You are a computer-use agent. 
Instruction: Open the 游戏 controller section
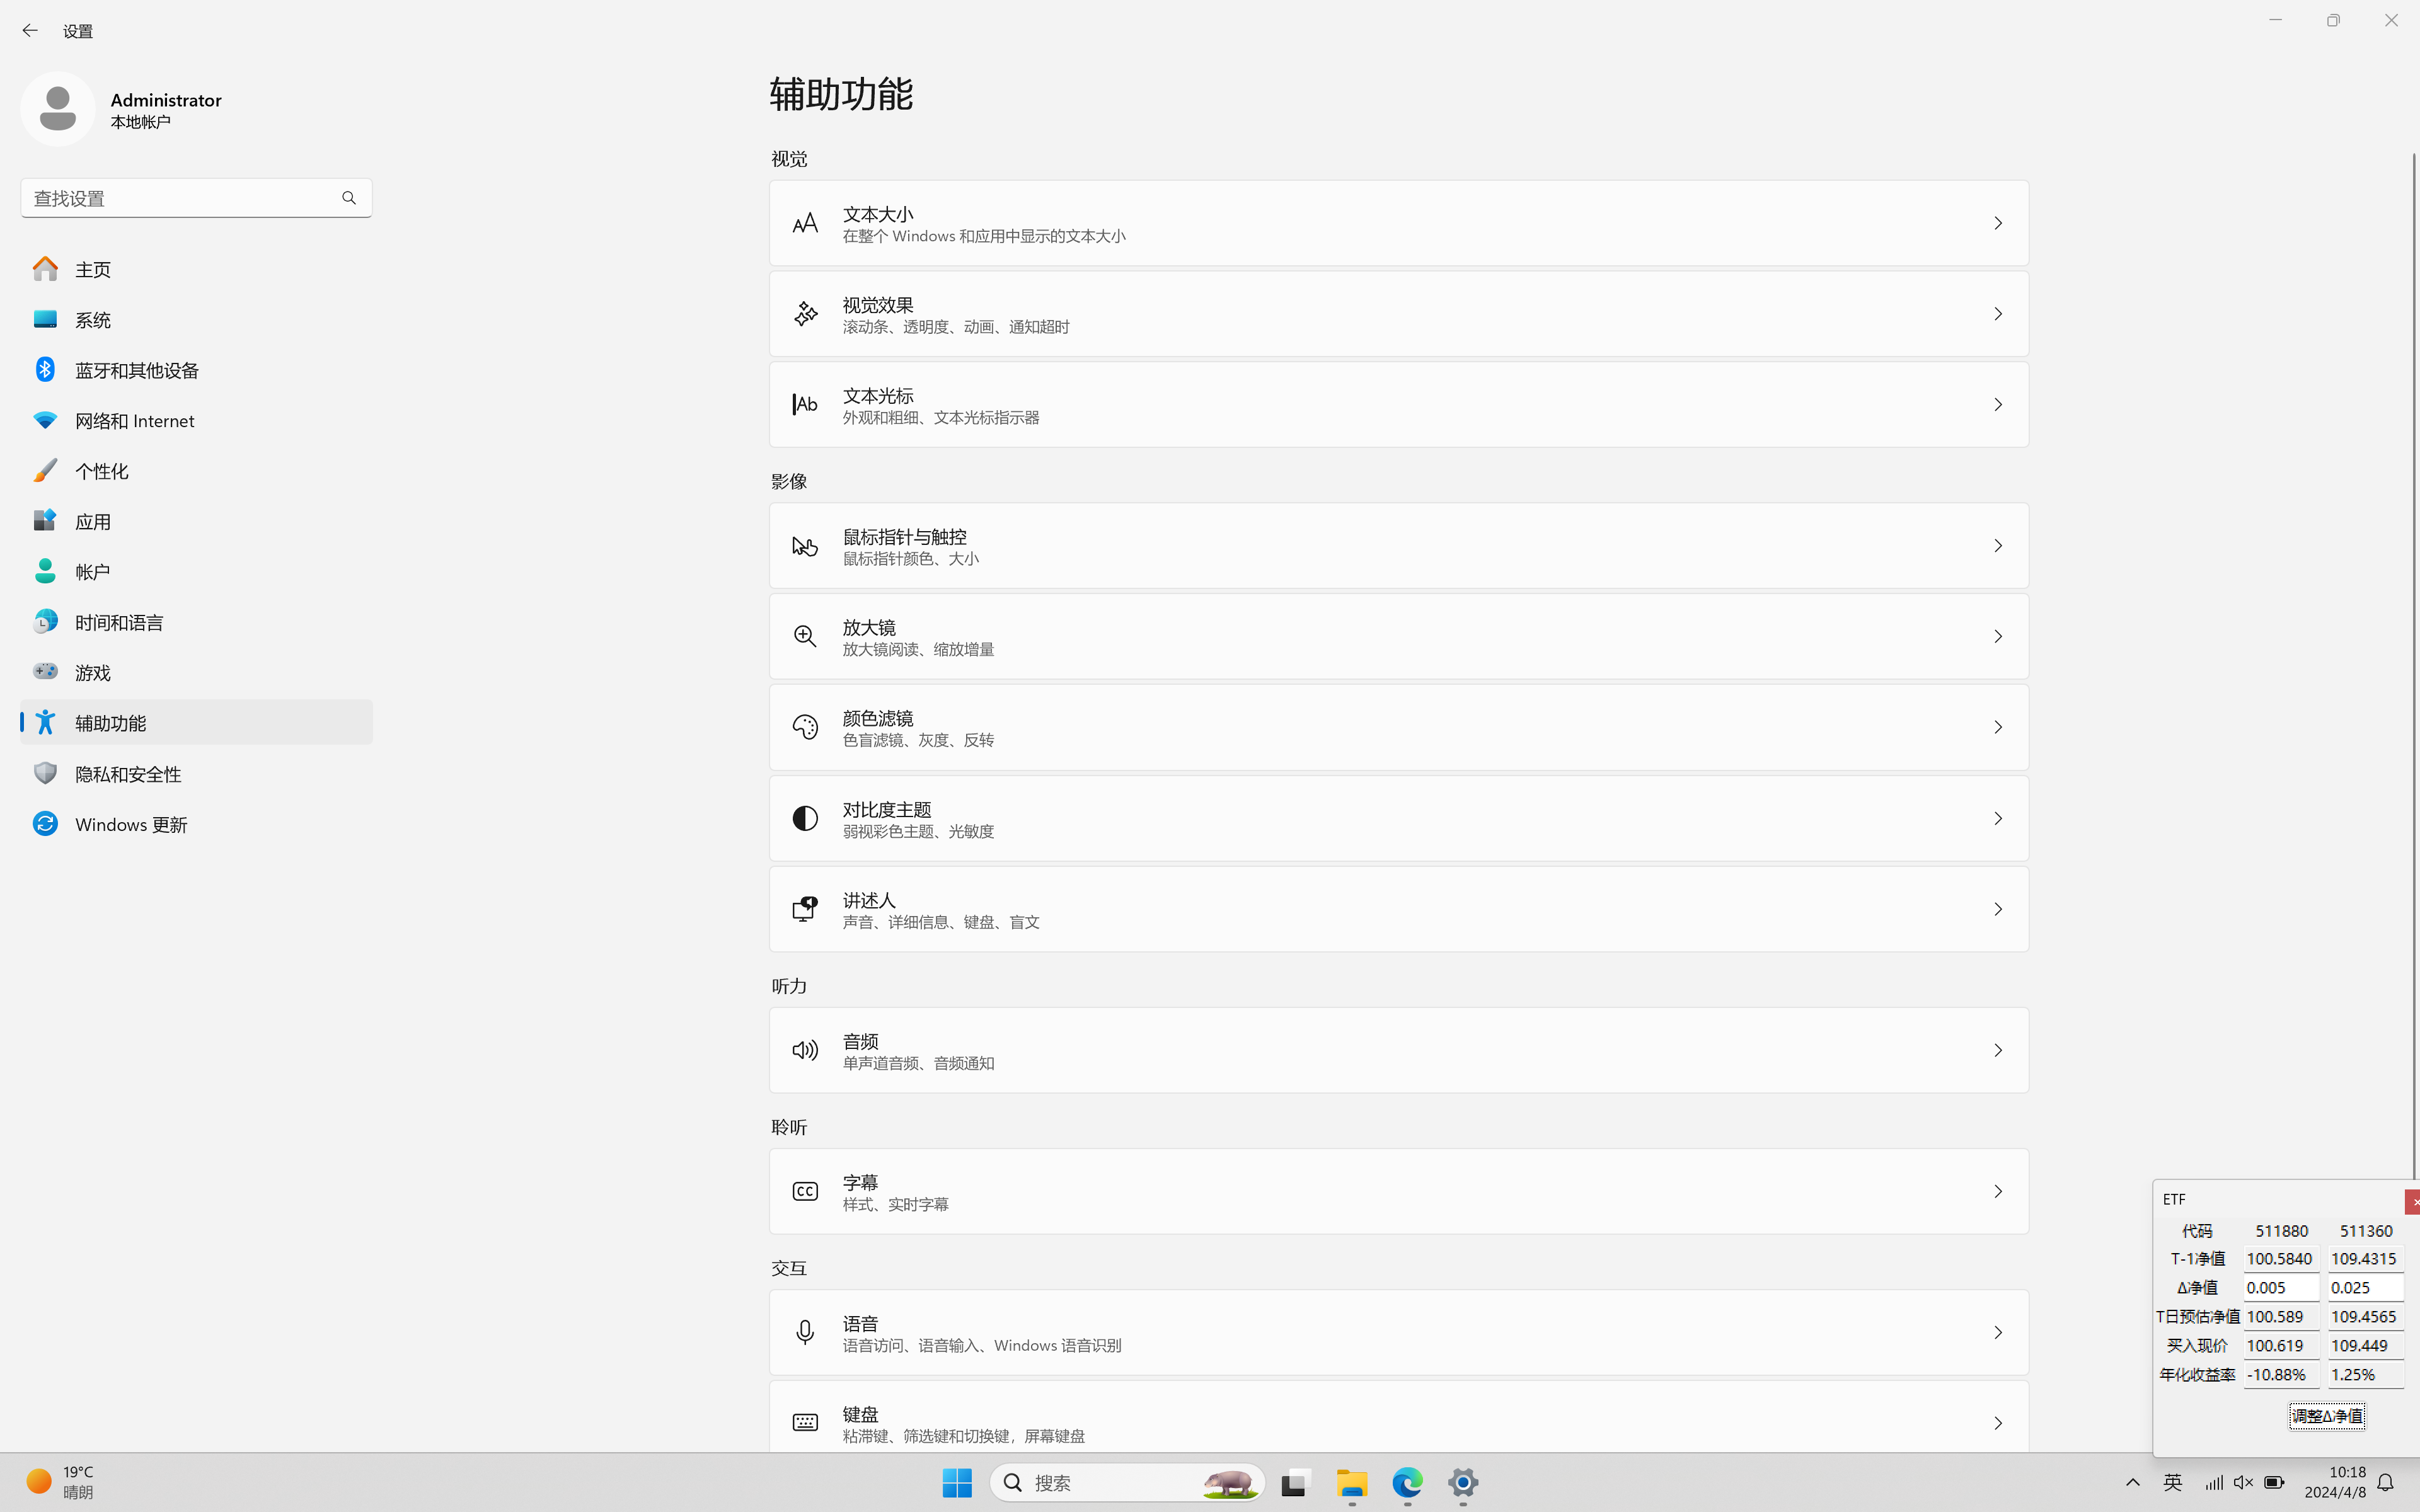click(x=92, y=672)
